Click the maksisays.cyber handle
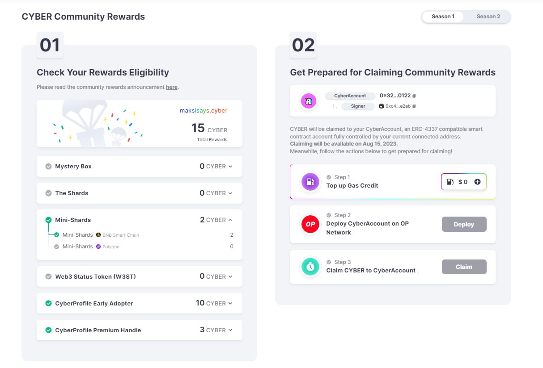Viewport: 543px width, 368px height. (x=204, y=110)
